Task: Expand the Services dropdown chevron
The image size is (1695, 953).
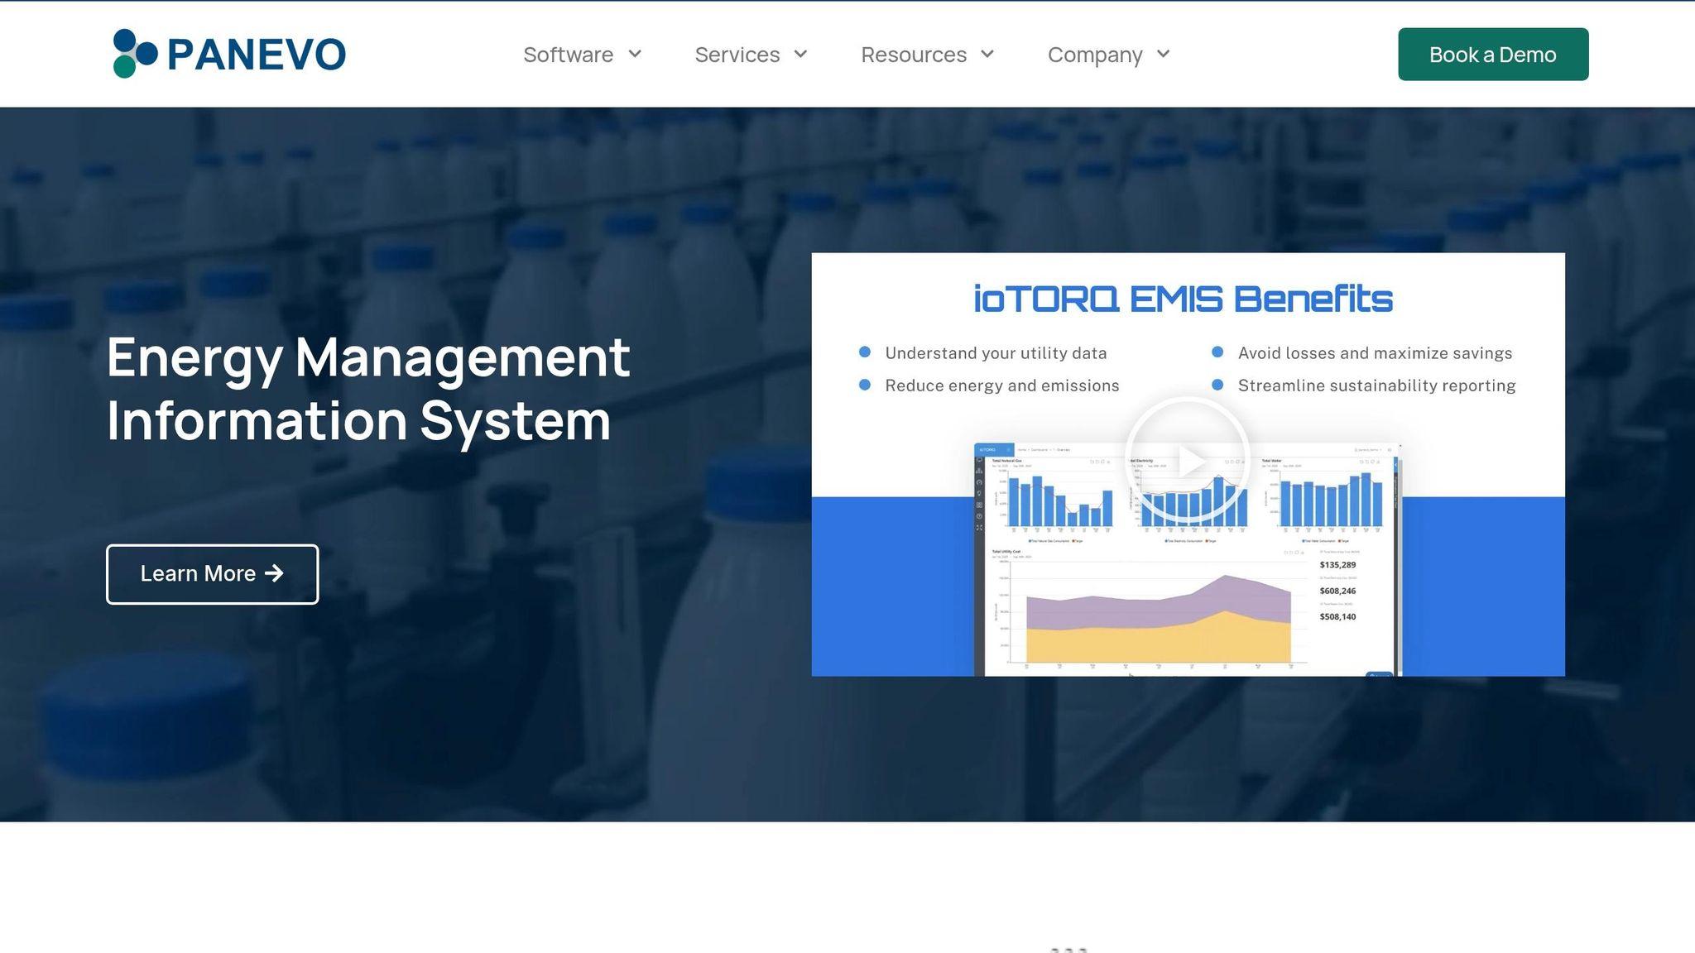Action: [x=800, y=55]
